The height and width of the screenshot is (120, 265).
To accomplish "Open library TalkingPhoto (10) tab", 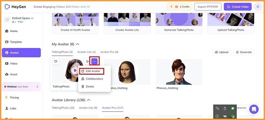I will pyautogui.click(x=63, y=108).
